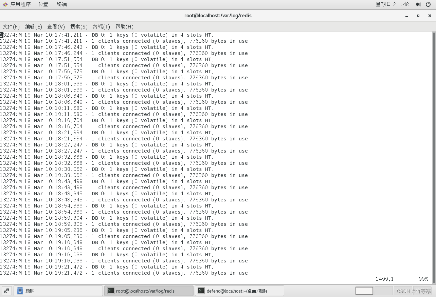Click the log line 10:18:16.704 clients connected

pyautogui.click(x=124, y=126)
